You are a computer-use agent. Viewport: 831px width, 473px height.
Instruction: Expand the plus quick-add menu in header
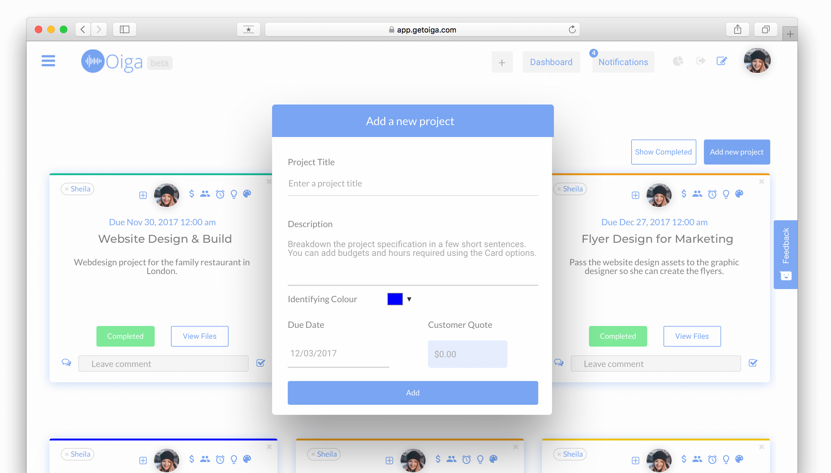(x=502, y=62)
